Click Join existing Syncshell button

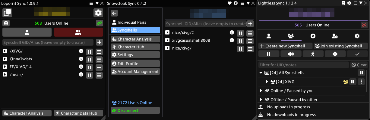(340, 46)
